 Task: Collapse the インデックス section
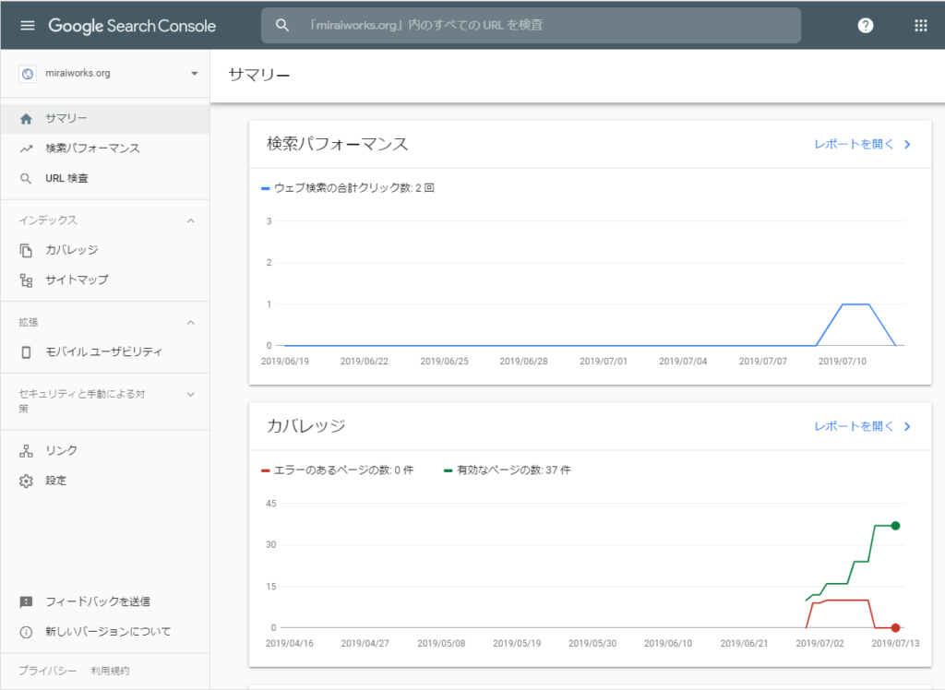tap(190, 220)
